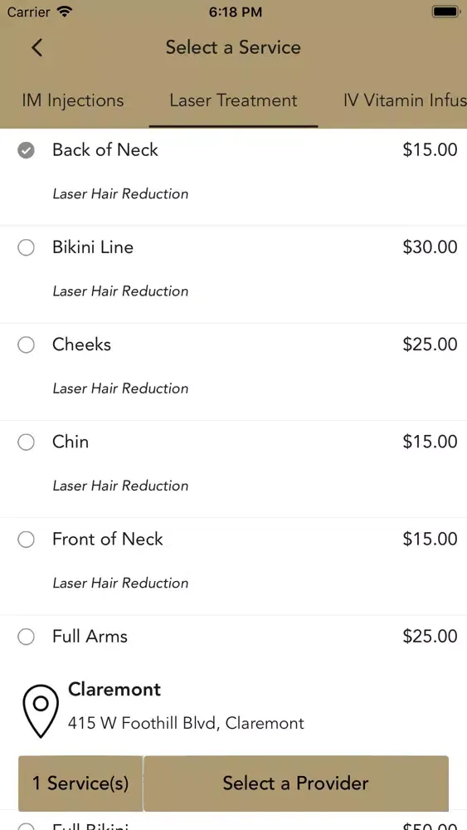Tap the Chin service name
This screenshot has width=467, height=830.
(71, 442)
